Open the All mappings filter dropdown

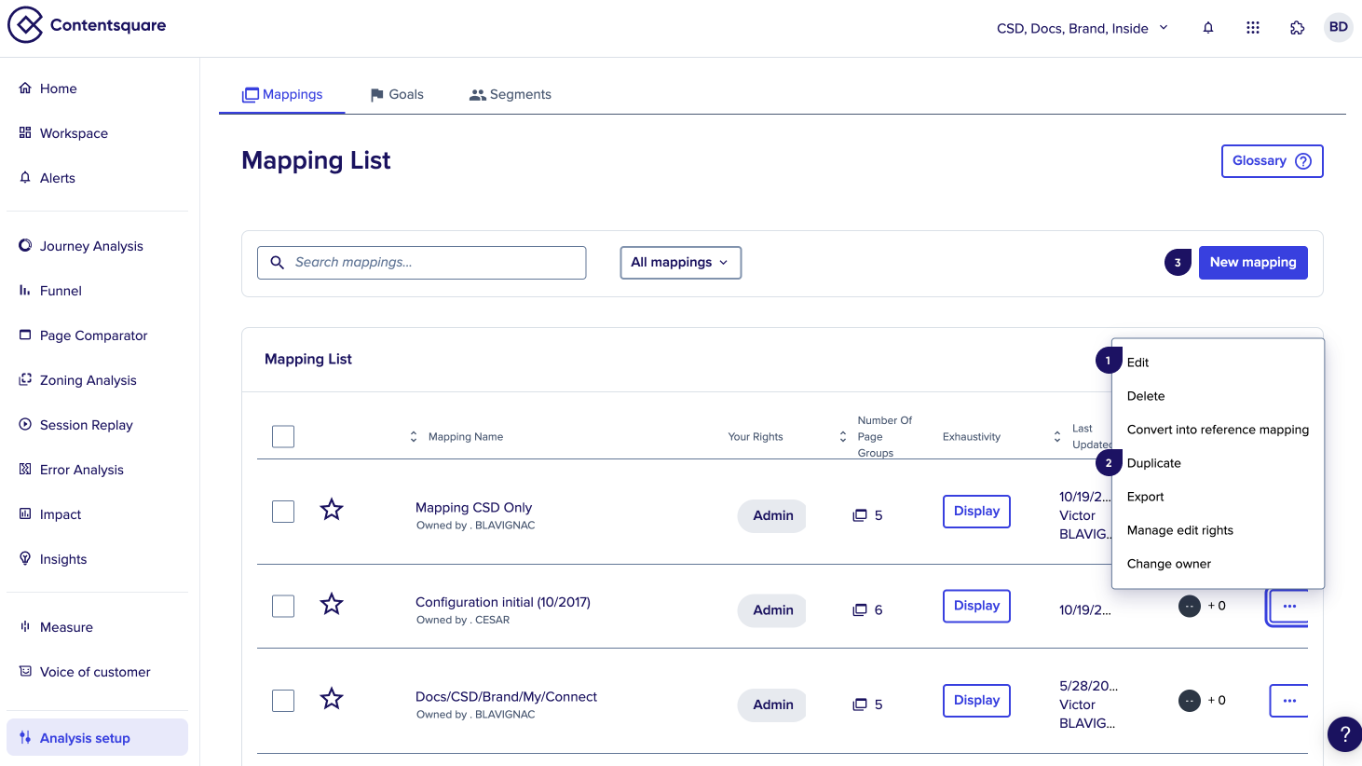click(x=680, y=262)
